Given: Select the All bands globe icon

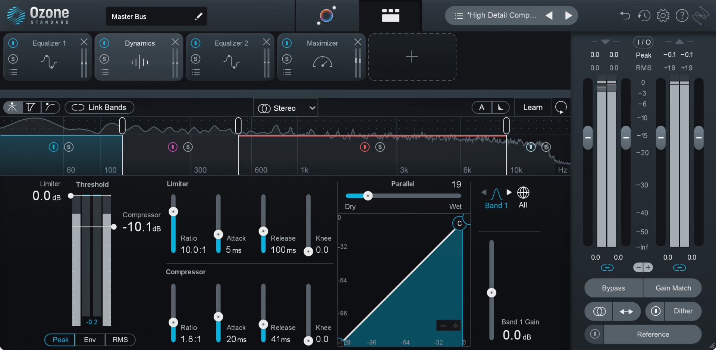Looking at the screenshot, I should (x=523, y=193).
